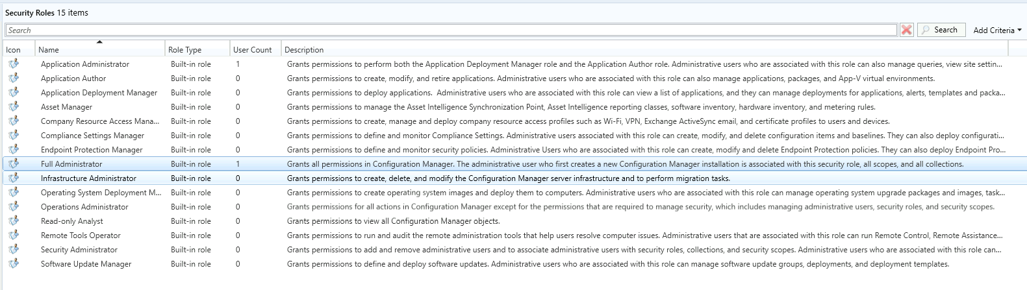Click the Read-only Analyst description text
The width and height of the screenshot is (1027, 290).
394,221
